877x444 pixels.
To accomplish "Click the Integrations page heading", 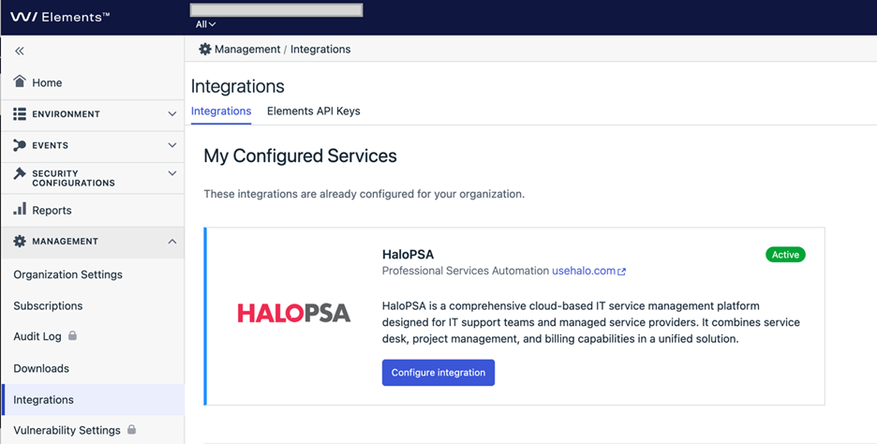I will point(238,86).
